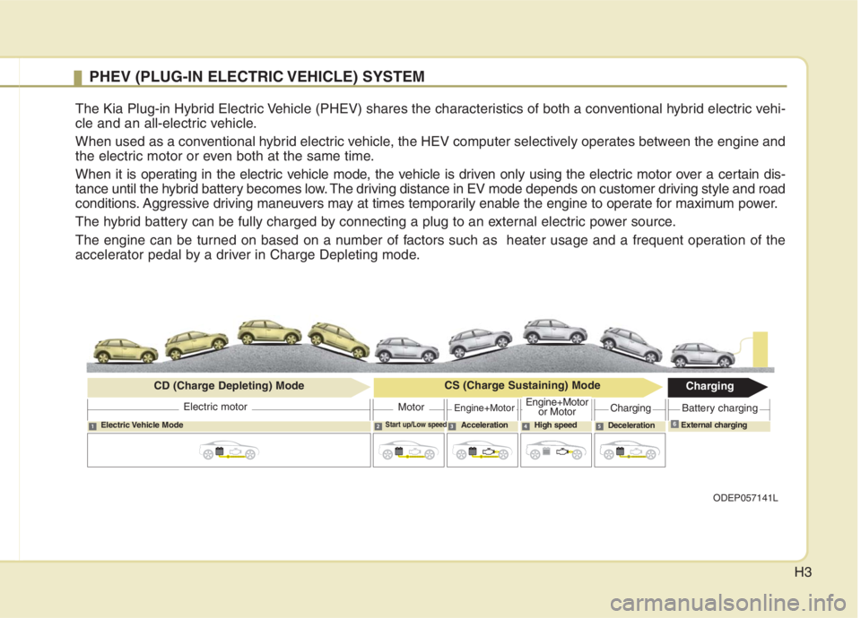Image resolution: width=861 pixels, height=618 pixels.
Task: Click the paragraph starting 'When used as a conventional'
Action: click(x=430, y=149)
